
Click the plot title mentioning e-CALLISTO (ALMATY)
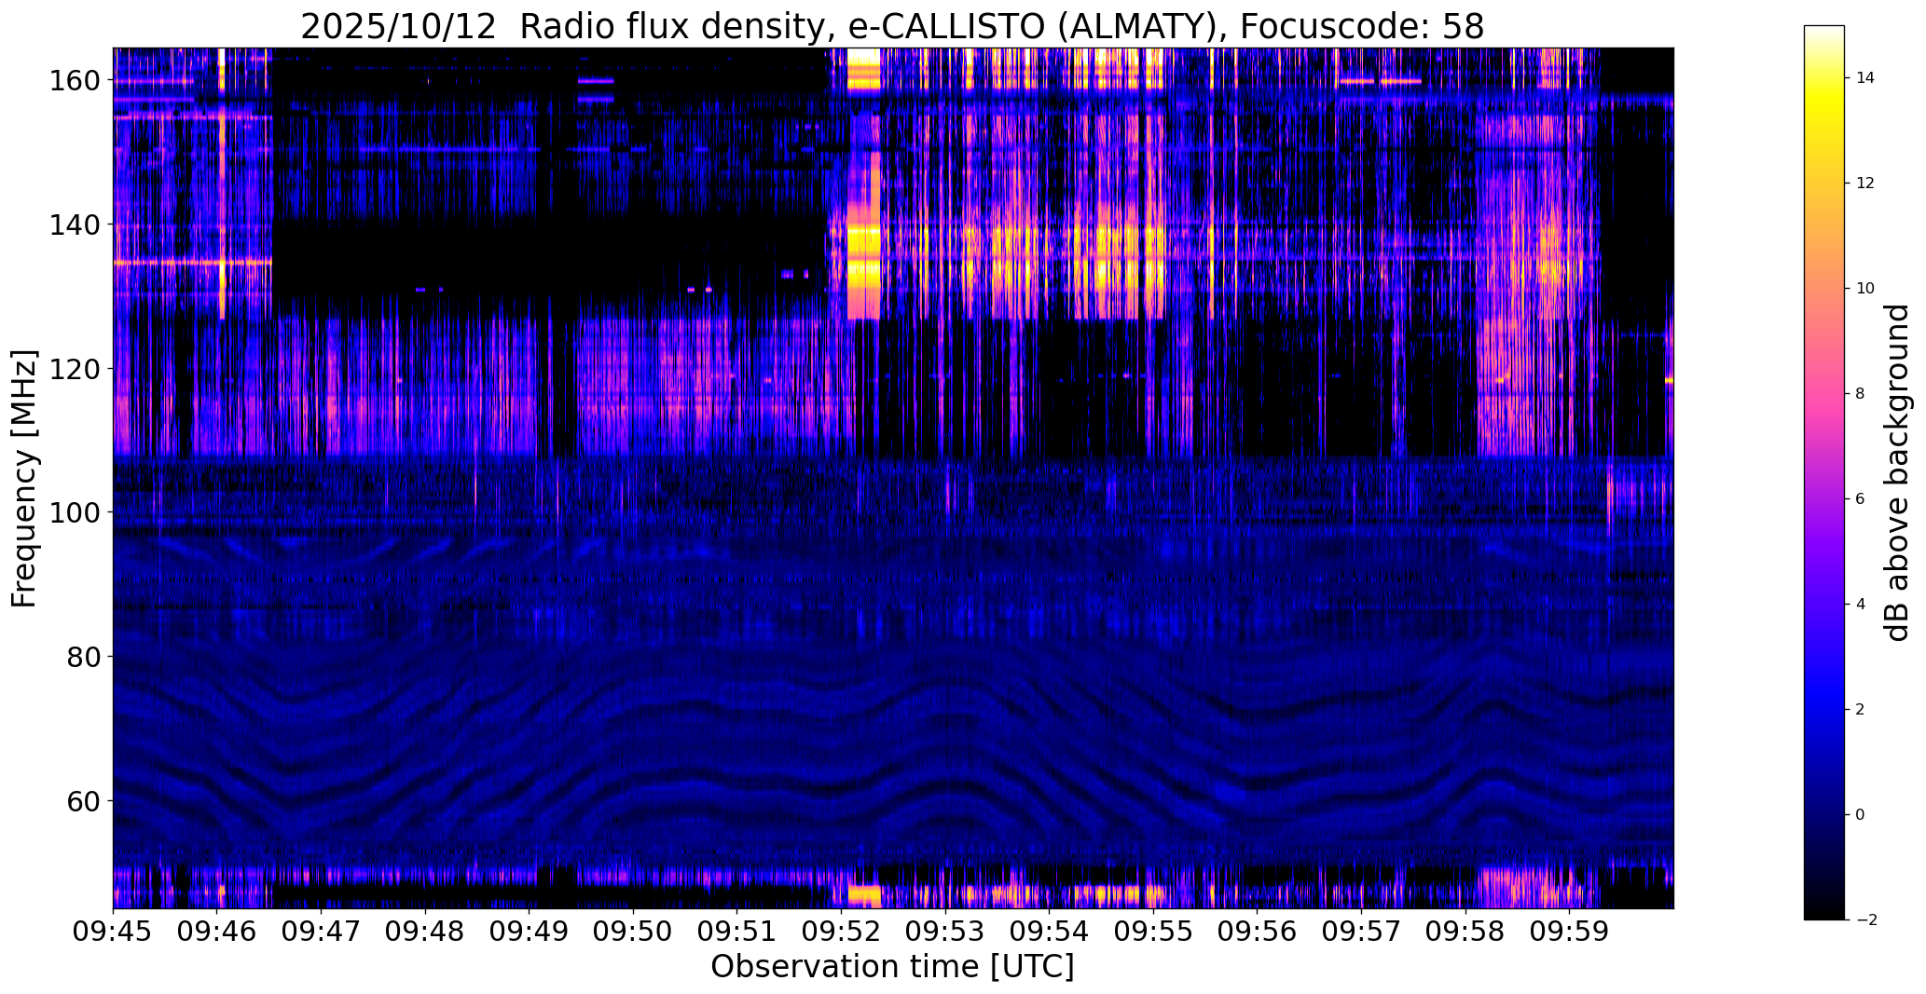pos(892,26)
